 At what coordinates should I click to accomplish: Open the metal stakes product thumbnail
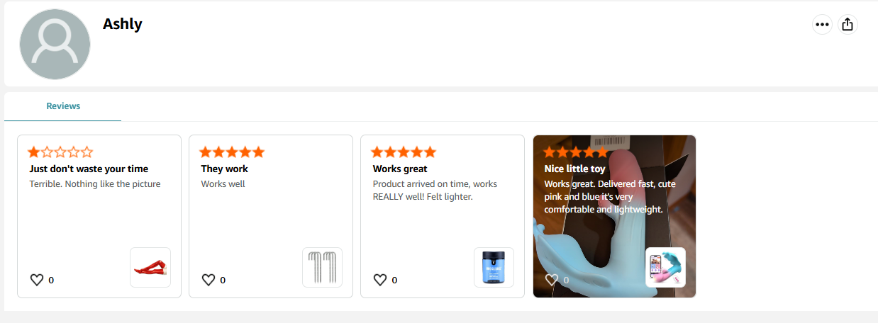tap(322, 267)
